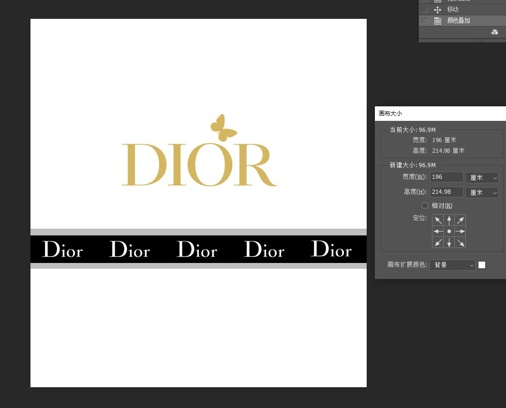Image resolution: width=506 pixels, height=408 pixels.
Task: Click the gold DIOR logo on the canvas
Action: tap(199, 165)
